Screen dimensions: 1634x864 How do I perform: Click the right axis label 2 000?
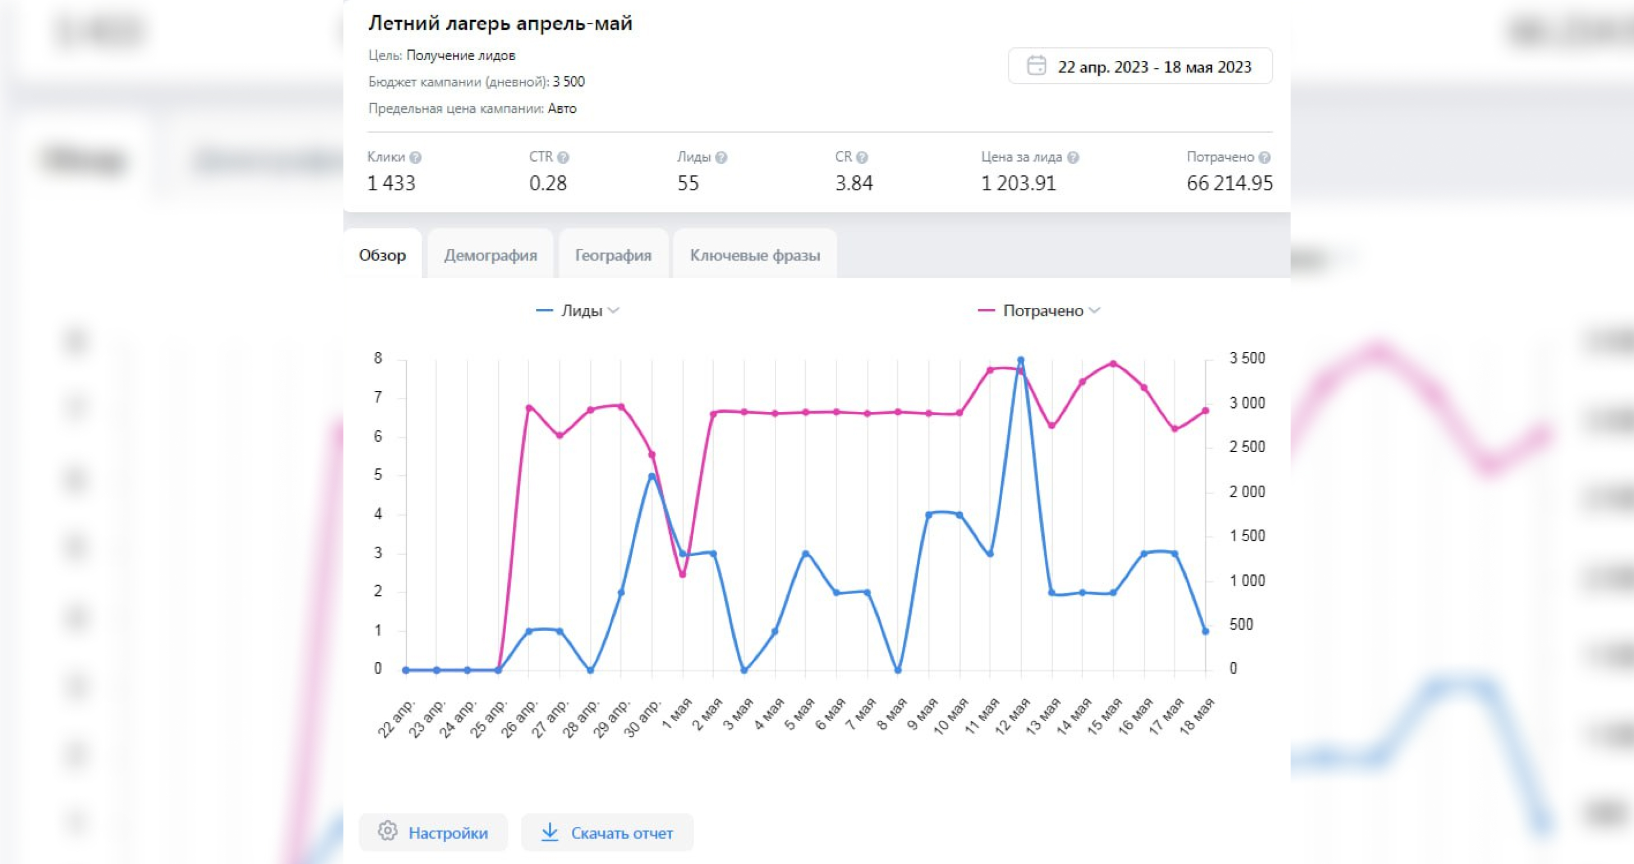click(1247, 491)
